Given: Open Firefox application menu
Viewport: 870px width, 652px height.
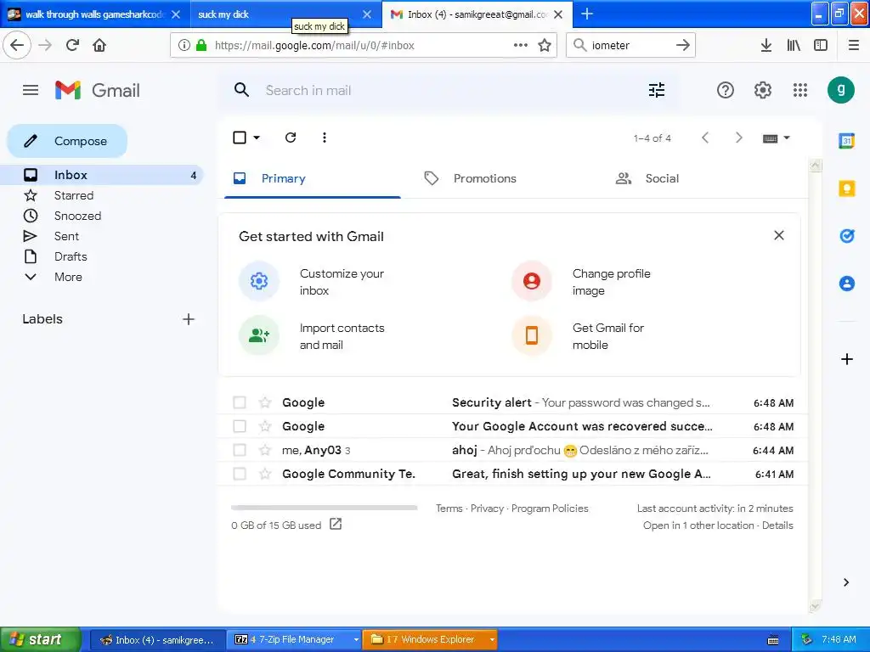Looking at the screenshot, I should tap(854, 45).
